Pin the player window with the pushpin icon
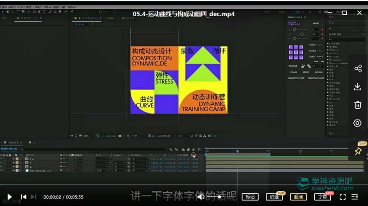Screen dimensions: 368x206 (x=358, y=151)
